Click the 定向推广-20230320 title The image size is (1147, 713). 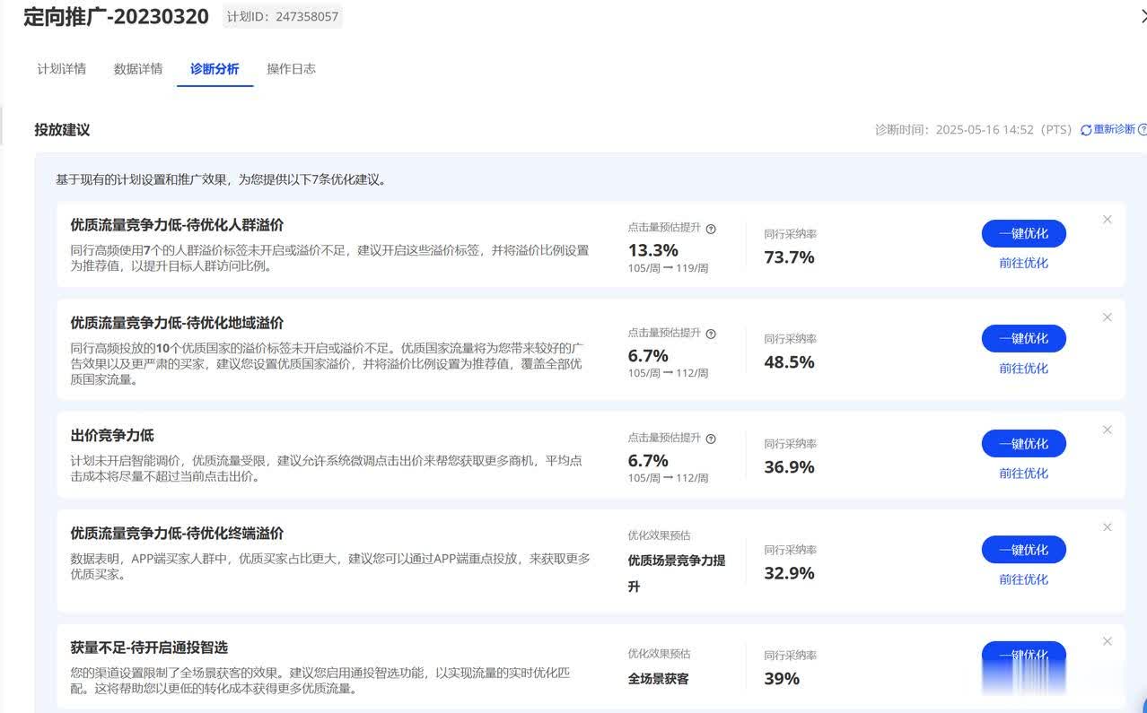pos(117,16)
